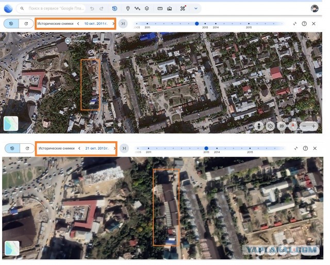Image resolution: width=330 pixels, height=265 pixels.
Task: Switch to timelapse mode in 2013 panel
Action: (x=27, y=148)
